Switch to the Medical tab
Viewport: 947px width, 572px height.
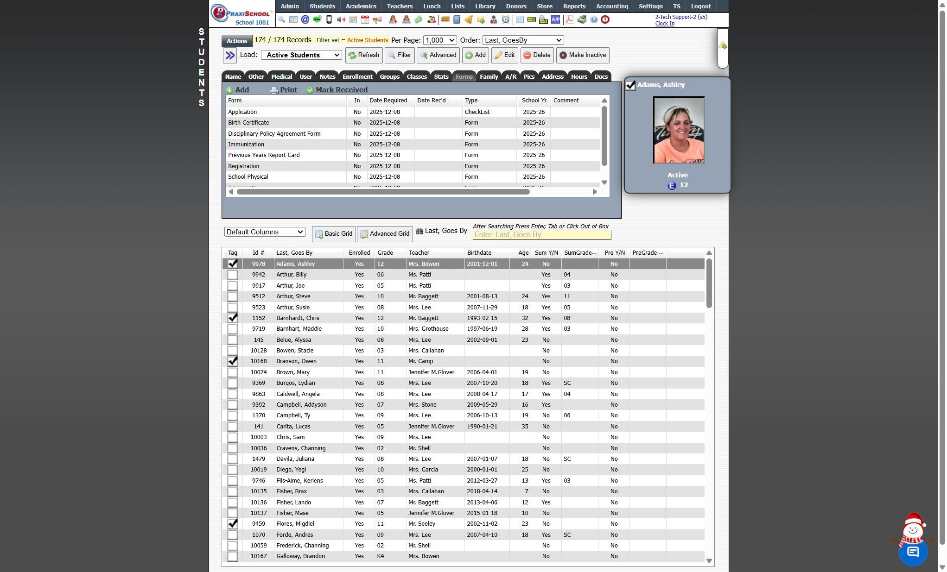coord(281,77)
